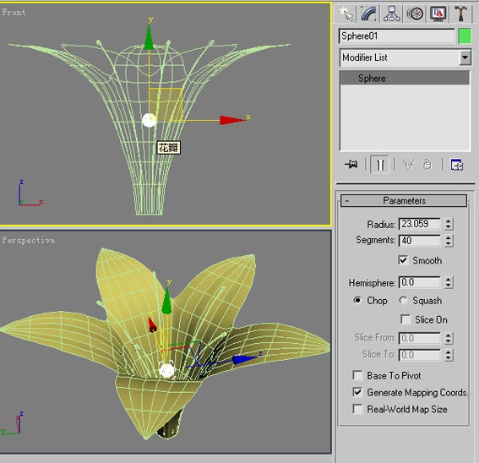The height and width of the screenshot is (463, 479).
Task: Click the green object color swatch
Action: pos(465,36)
